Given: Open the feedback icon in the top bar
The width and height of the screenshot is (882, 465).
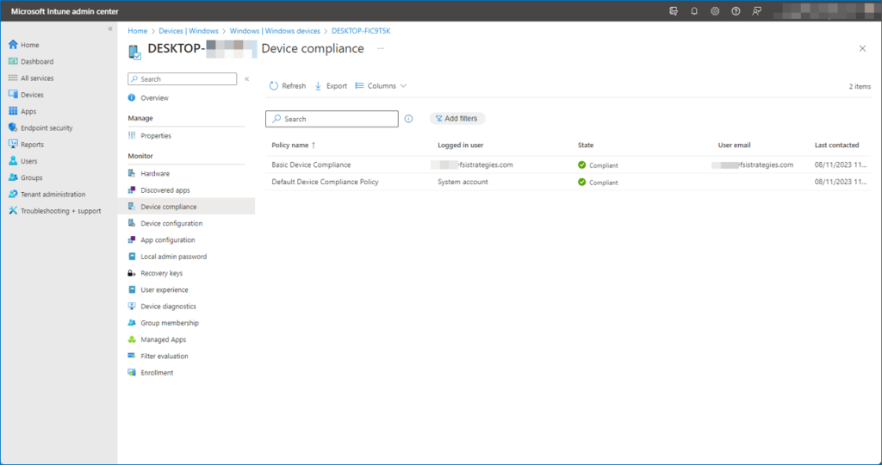Looking at the screenshot, I should 756,11.
